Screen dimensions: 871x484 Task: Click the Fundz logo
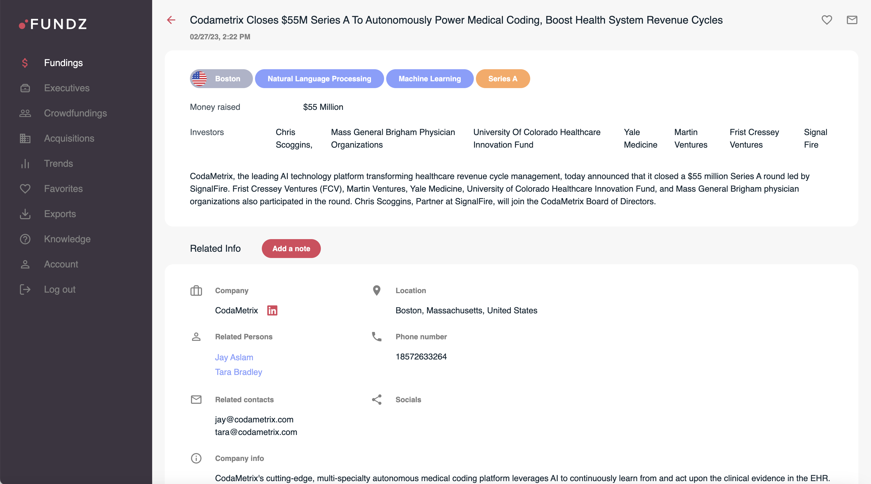click(x=53, y=24)
